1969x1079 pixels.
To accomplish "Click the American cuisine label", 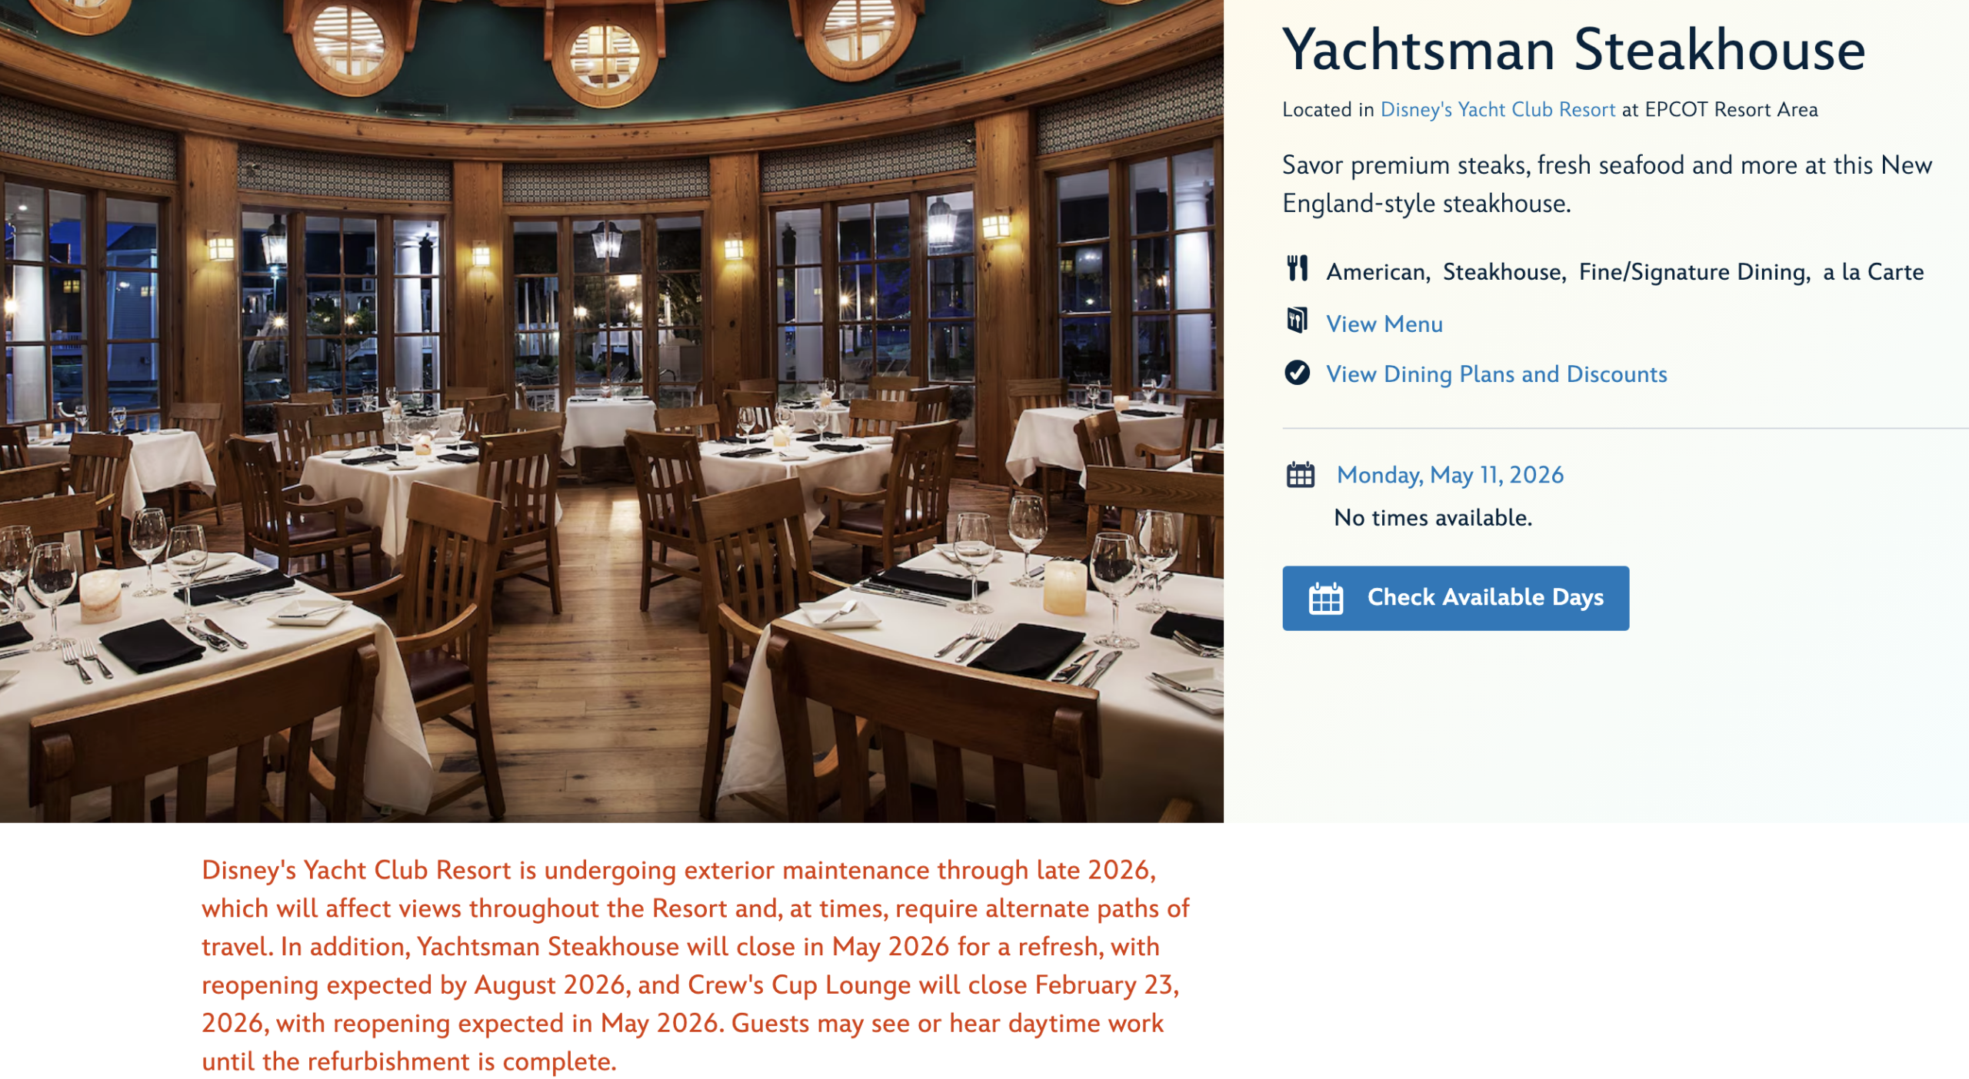I will pos(1378,272).
